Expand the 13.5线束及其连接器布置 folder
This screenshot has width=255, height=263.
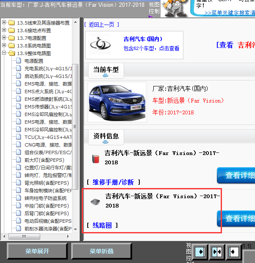click(x=4, y=22)
